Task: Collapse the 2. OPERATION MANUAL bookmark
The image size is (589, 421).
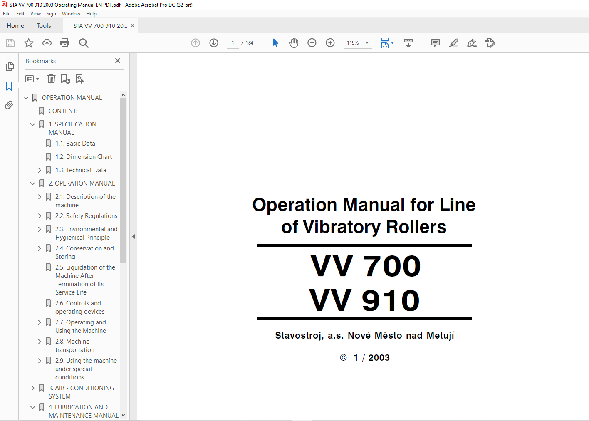Action: pyautogui.click(x=33, y=183)
